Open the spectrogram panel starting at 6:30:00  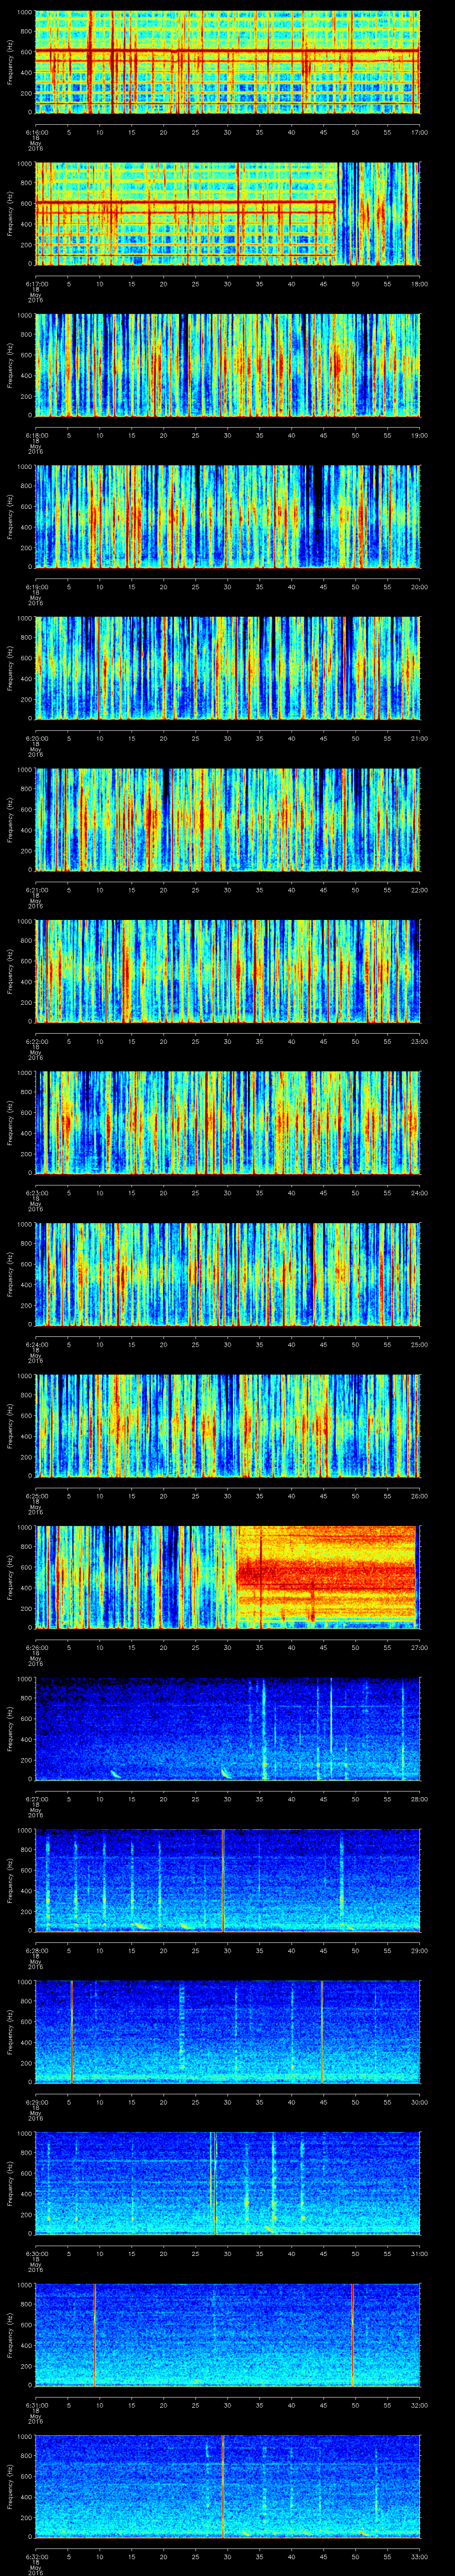pos(227,2183)
